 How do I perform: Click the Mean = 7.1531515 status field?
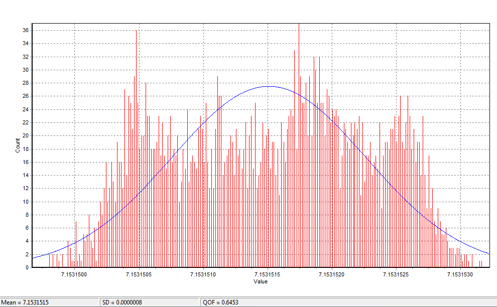click(x=49, y=302)
